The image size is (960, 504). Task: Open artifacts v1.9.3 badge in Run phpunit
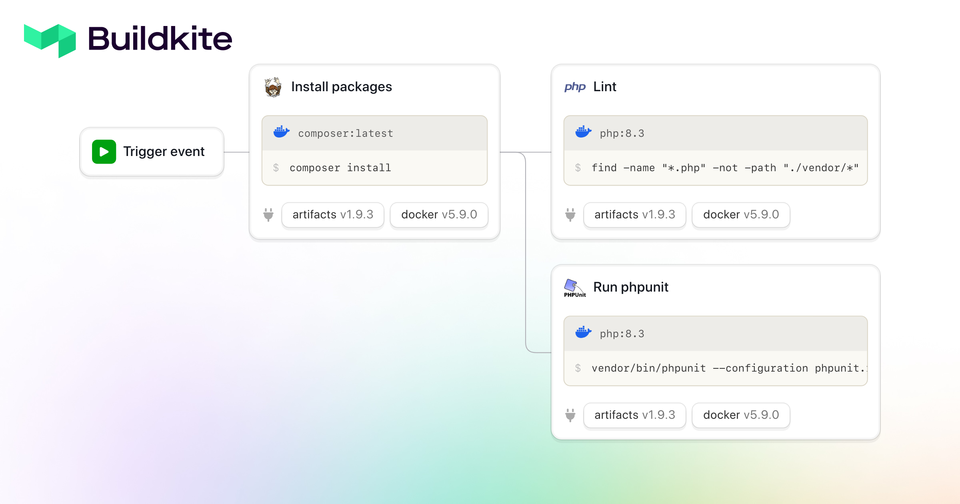[x=635, y=415]
